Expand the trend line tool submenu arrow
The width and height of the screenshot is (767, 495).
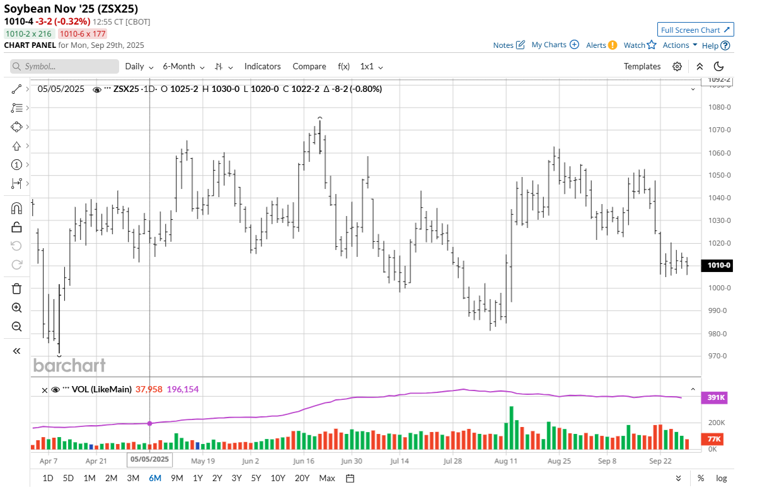(x=27, y=89)
